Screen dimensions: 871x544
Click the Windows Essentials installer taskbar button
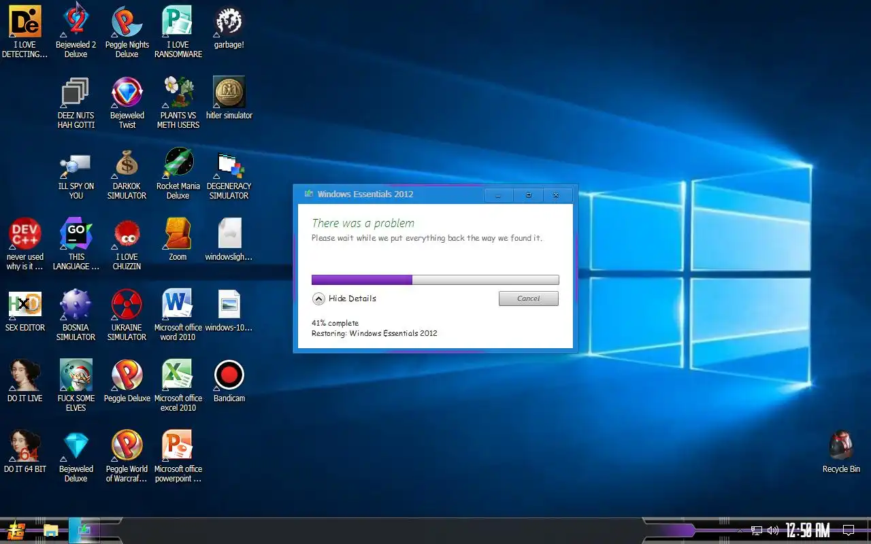click(x=84, y=530)
